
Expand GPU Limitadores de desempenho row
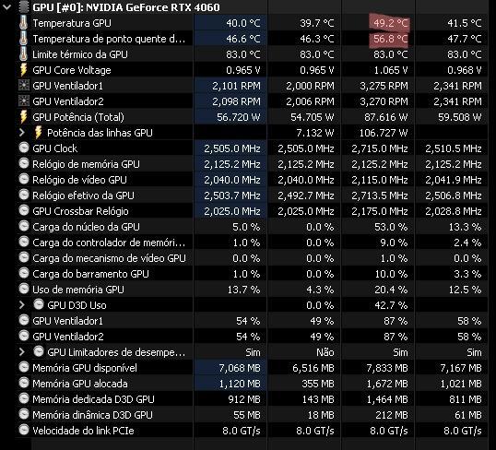[x=21, y=352]
